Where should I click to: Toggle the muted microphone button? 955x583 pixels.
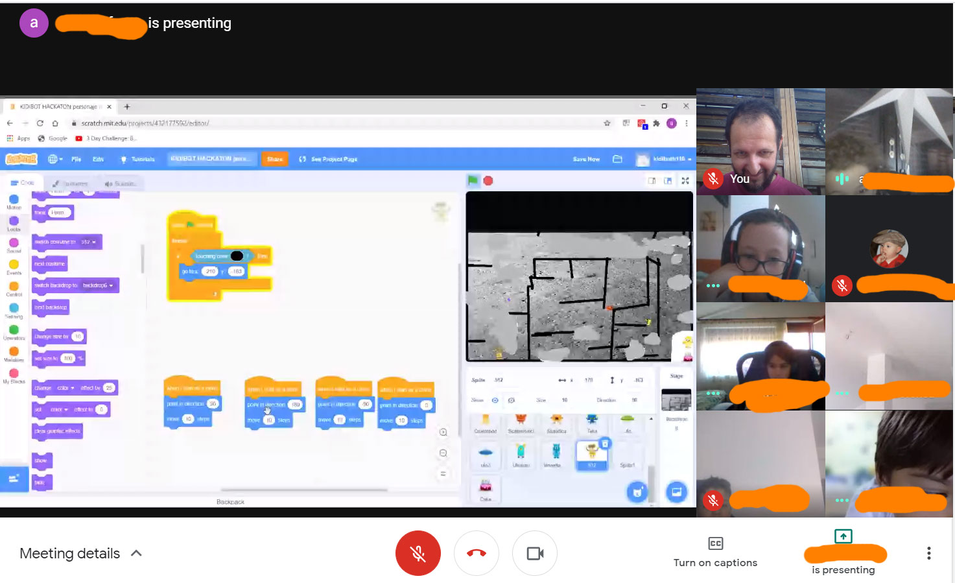pyautogui.click(x=418, y=553)
